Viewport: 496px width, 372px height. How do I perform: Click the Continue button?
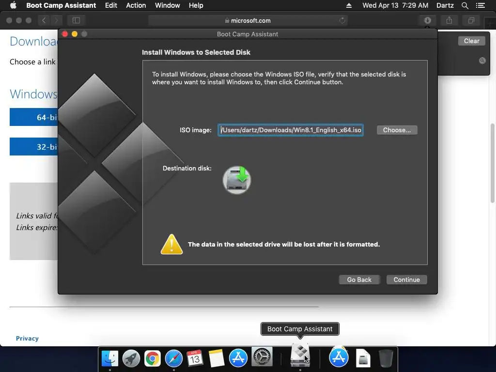pyautogui.click(x=406, y=279)
